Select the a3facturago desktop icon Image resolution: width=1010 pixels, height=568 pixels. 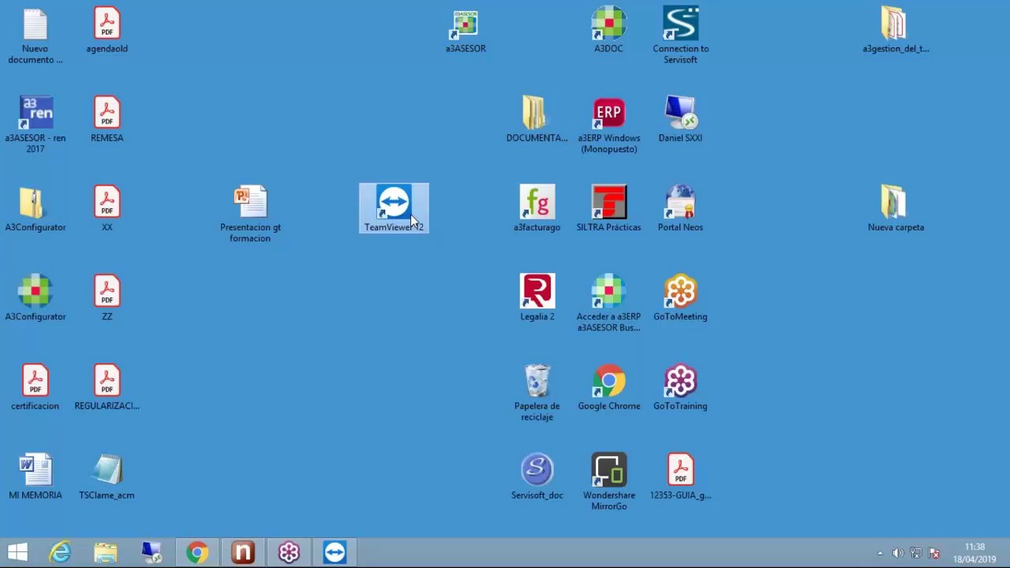coord(537,209)
